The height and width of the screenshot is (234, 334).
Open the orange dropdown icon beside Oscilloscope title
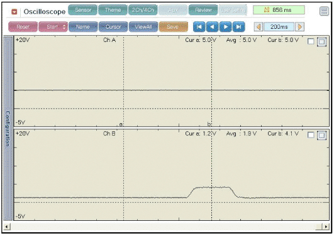[x=14, y=12]
